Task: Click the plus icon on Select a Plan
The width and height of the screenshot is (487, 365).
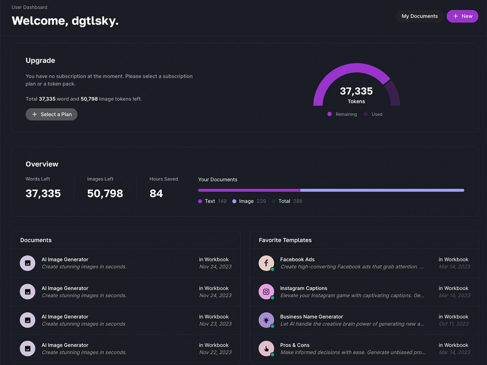Action: [x=34, y=114]
